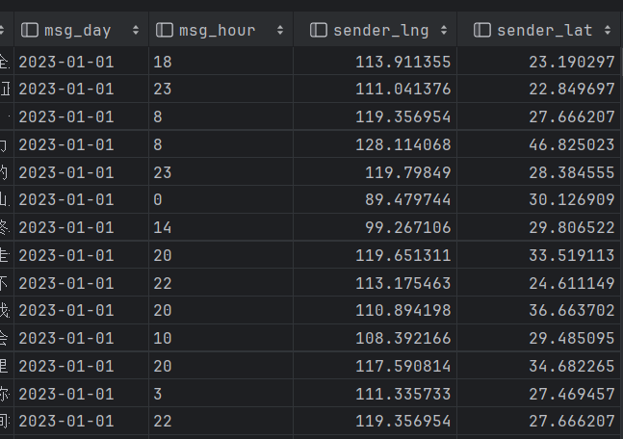
Task: Select msg_hour cell in the 113.175463 row
Action: tap(221, 283)
